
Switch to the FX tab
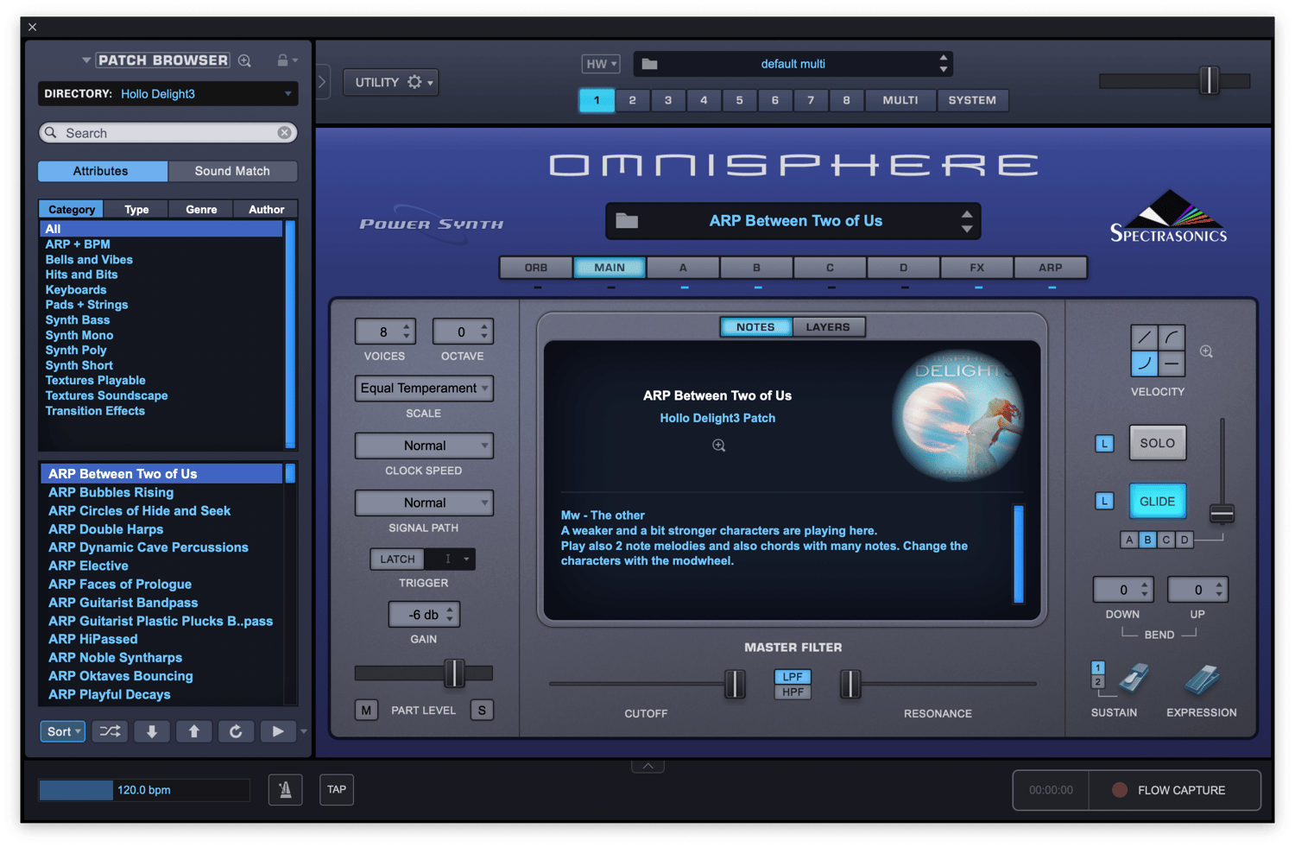coord(977,268)
